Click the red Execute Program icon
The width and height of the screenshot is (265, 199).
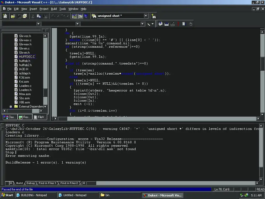pos(178,24)
